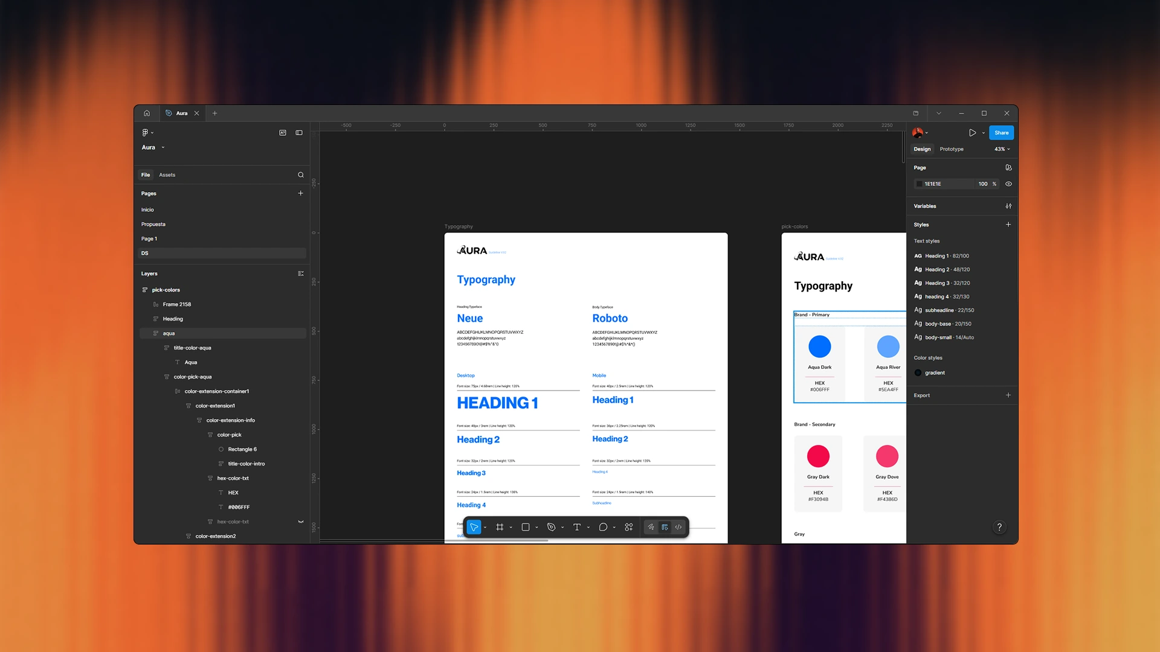Select the DS page
This screenshot has width=1160, height=652.
222,253
